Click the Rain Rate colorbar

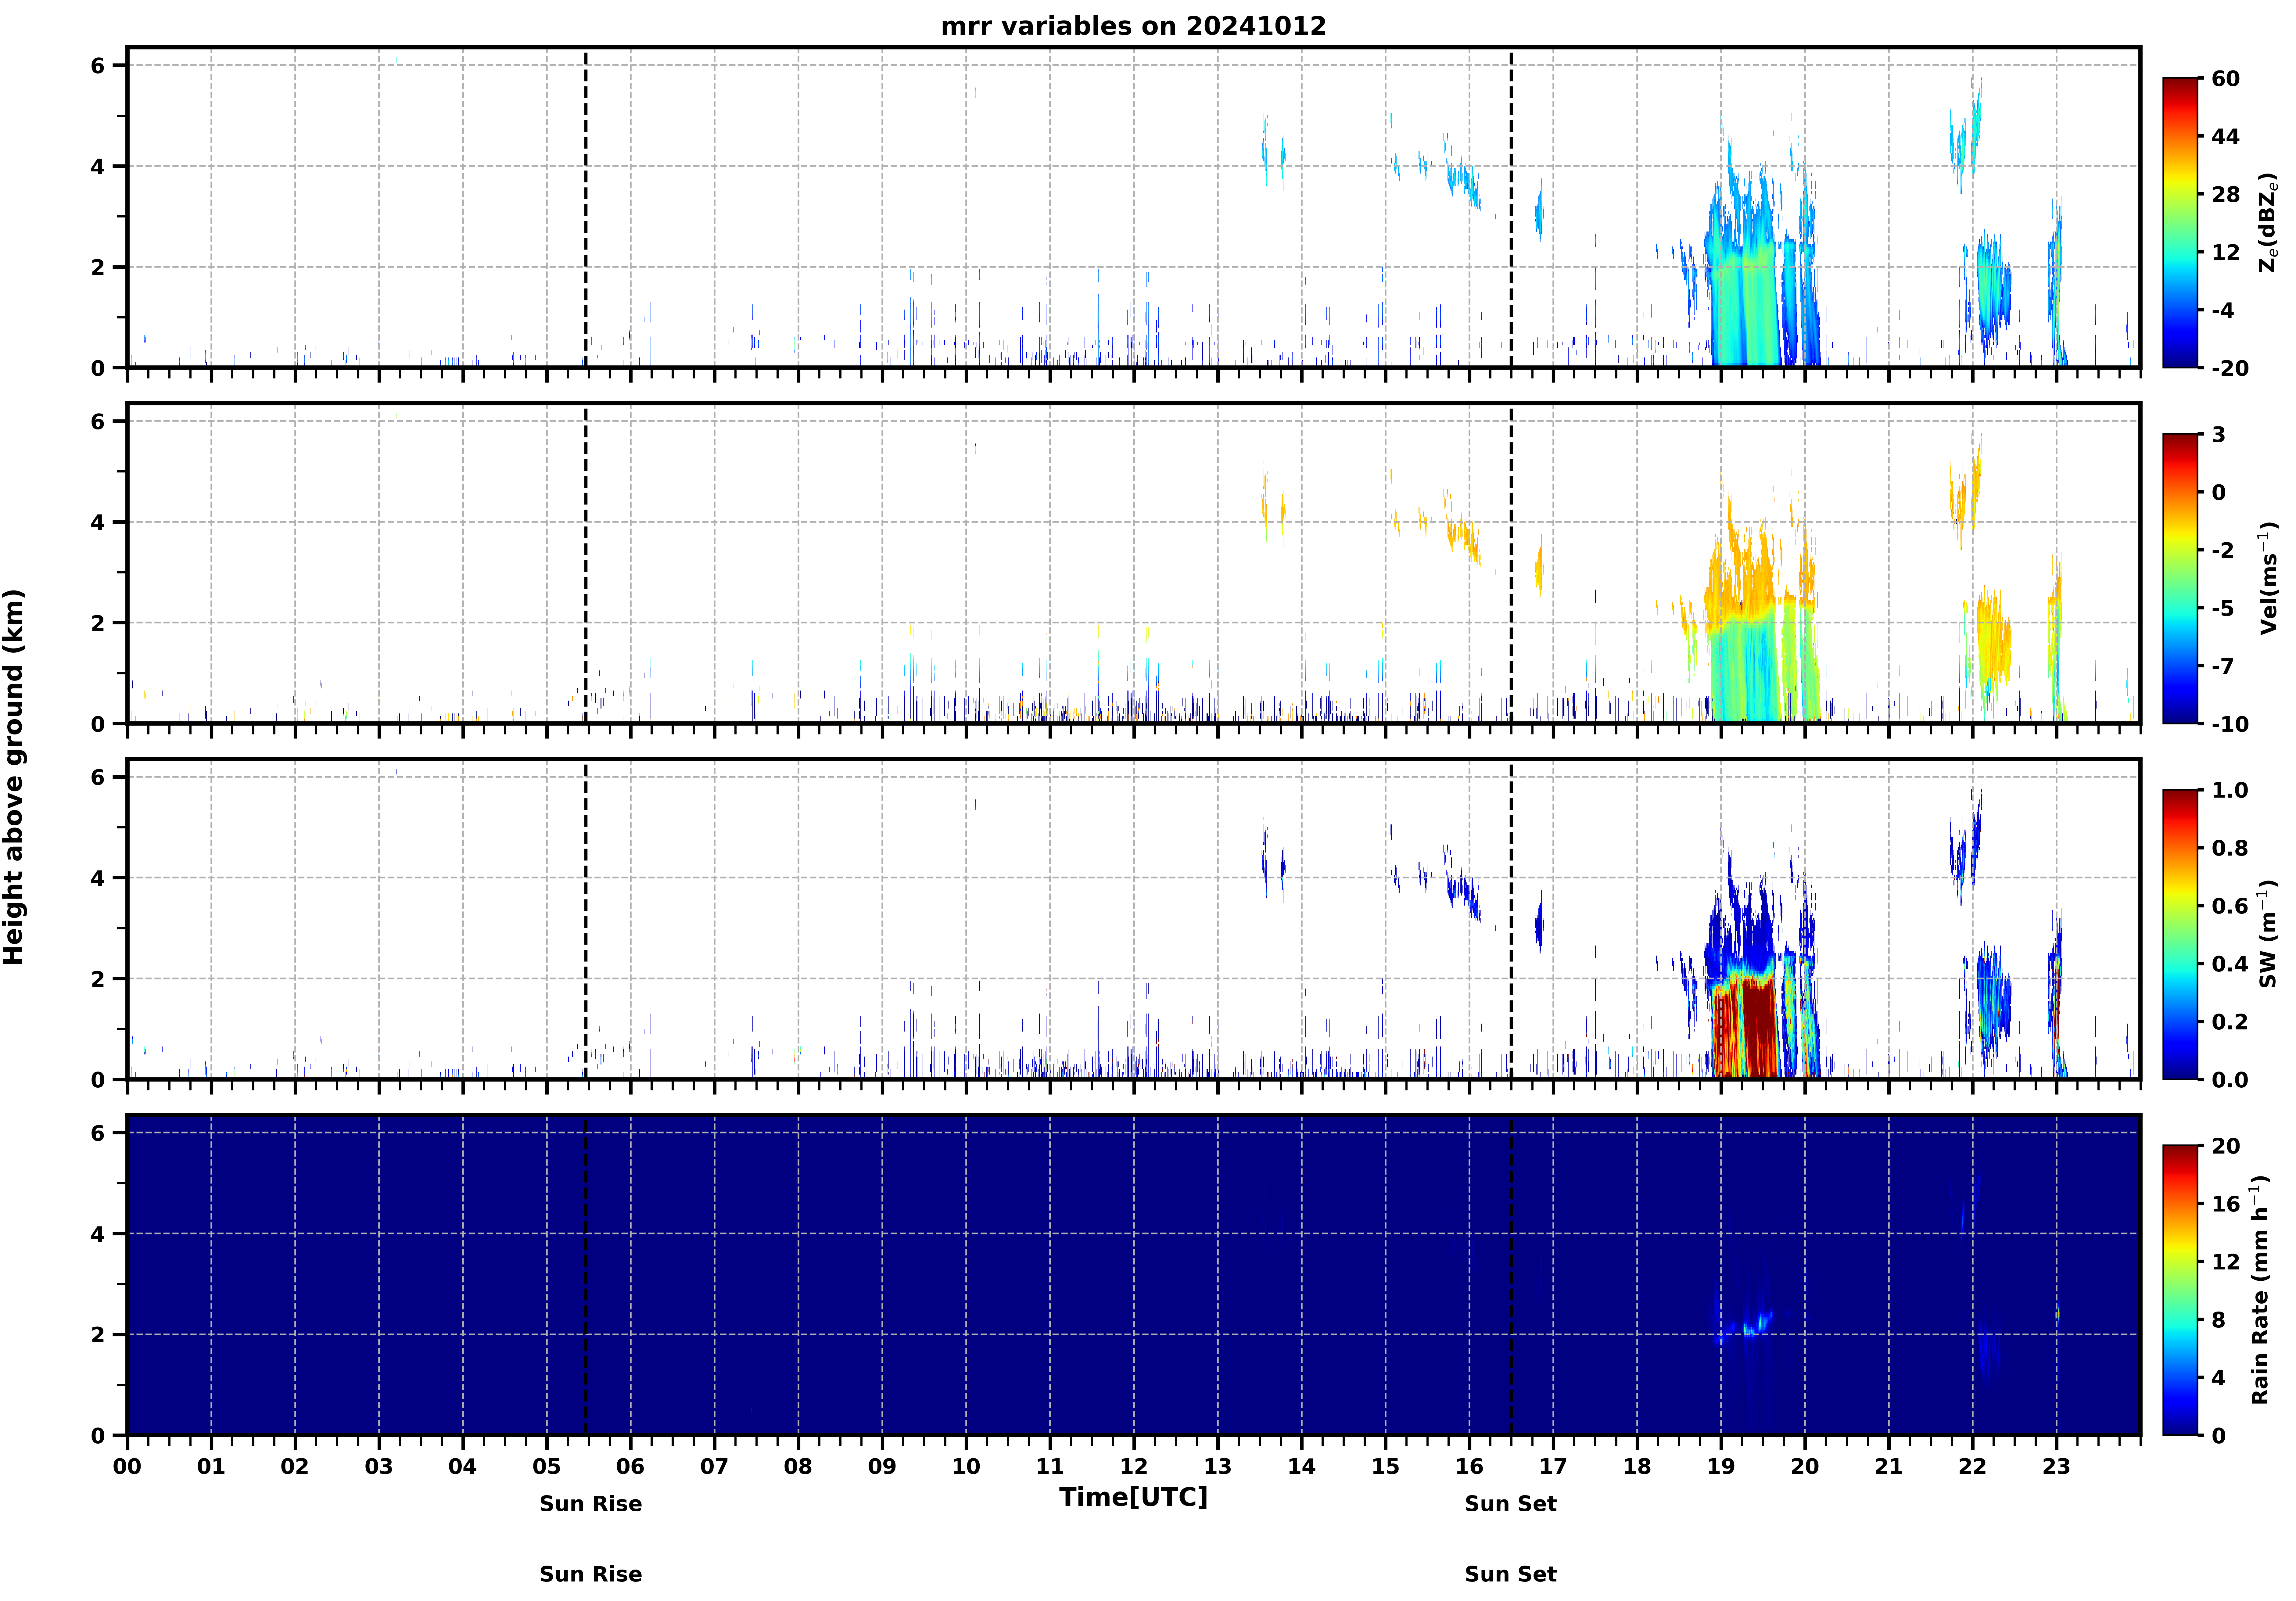point(2180,1290)
